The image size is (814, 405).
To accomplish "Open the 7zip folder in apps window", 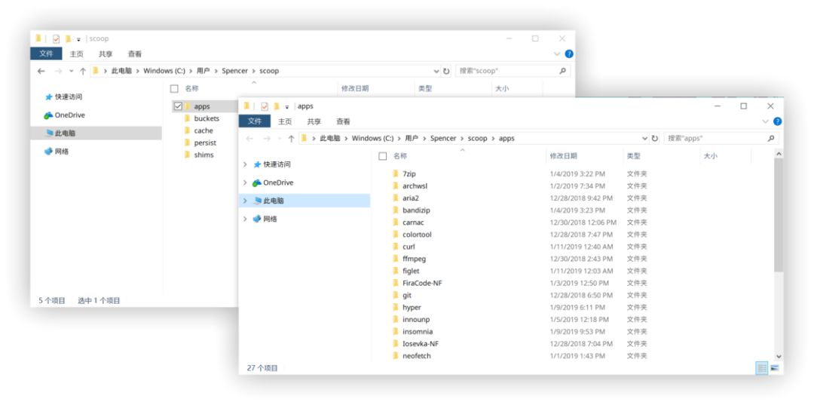I will pos(409,174).
